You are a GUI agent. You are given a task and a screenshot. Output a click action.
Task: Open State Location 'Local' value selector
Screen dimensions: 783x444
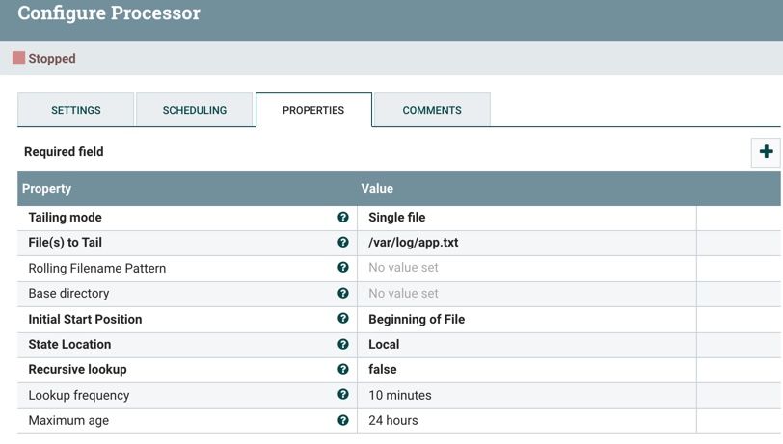click(x=384, y=344)
